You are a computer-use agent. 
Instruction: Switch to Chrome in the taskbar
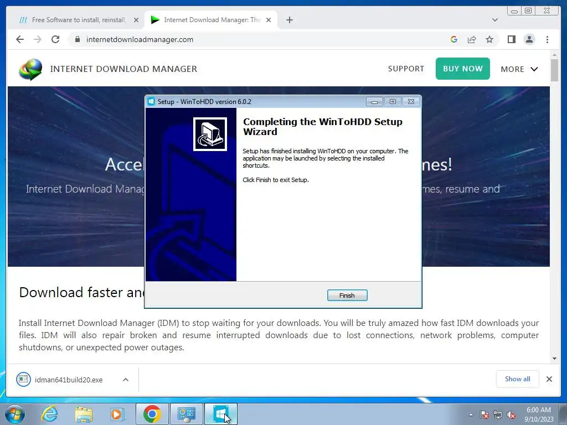152,414
